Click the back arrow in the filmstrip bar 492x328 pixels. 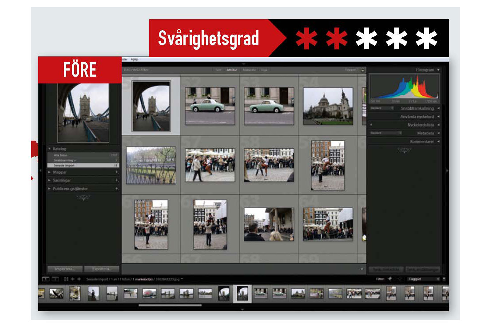pos(73,279)
